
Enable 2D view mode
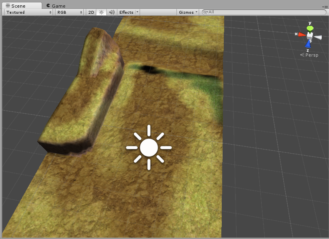pos(91,12)
